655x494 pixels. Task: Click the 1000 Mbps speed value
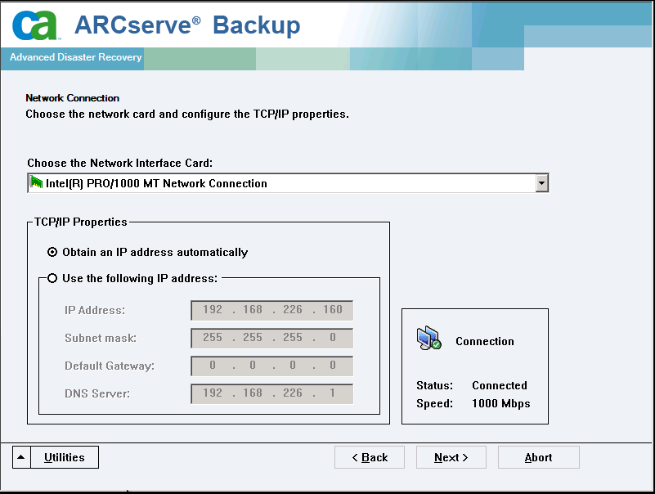pyautogui.click(x=500, y=403)
